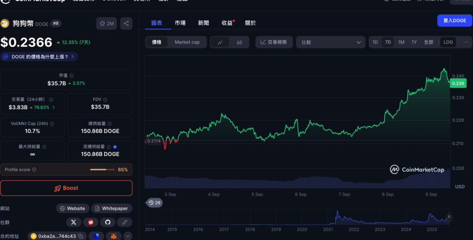
Task: Click the Dogecoin logo icon
Action: tap(5, 24)
